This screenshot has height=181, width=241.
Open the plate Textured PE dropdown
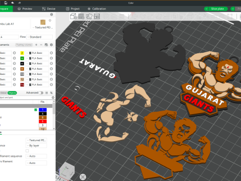36,140
